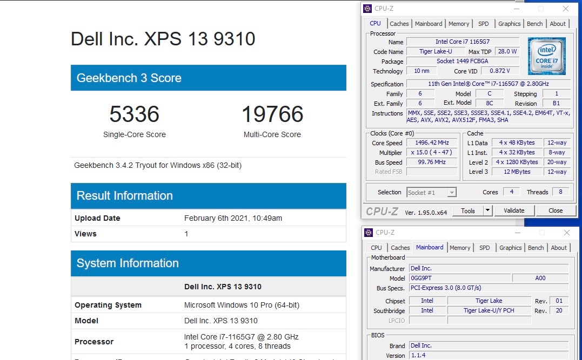Click Specification '11th Gen Intel Core i7-1165G7 @ 2.80GHz'

489,84
